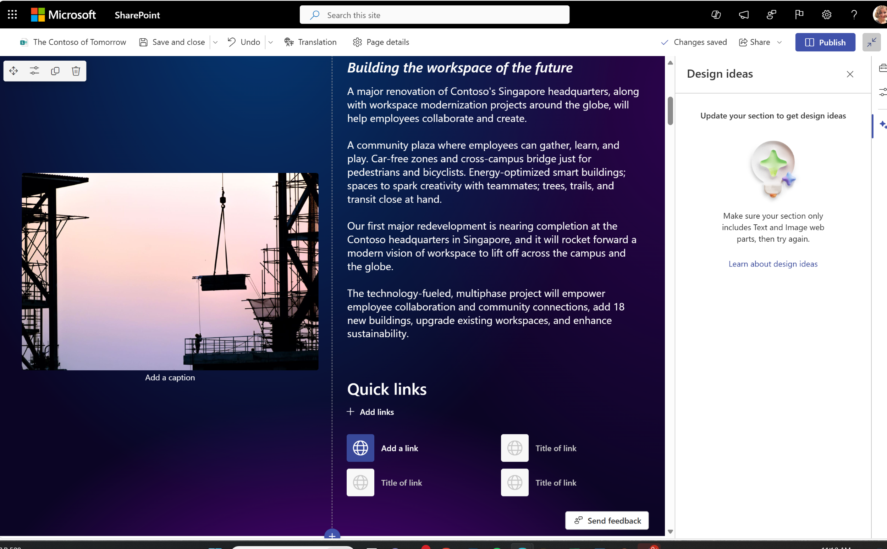Click the Undo action button

coord(244,42)
